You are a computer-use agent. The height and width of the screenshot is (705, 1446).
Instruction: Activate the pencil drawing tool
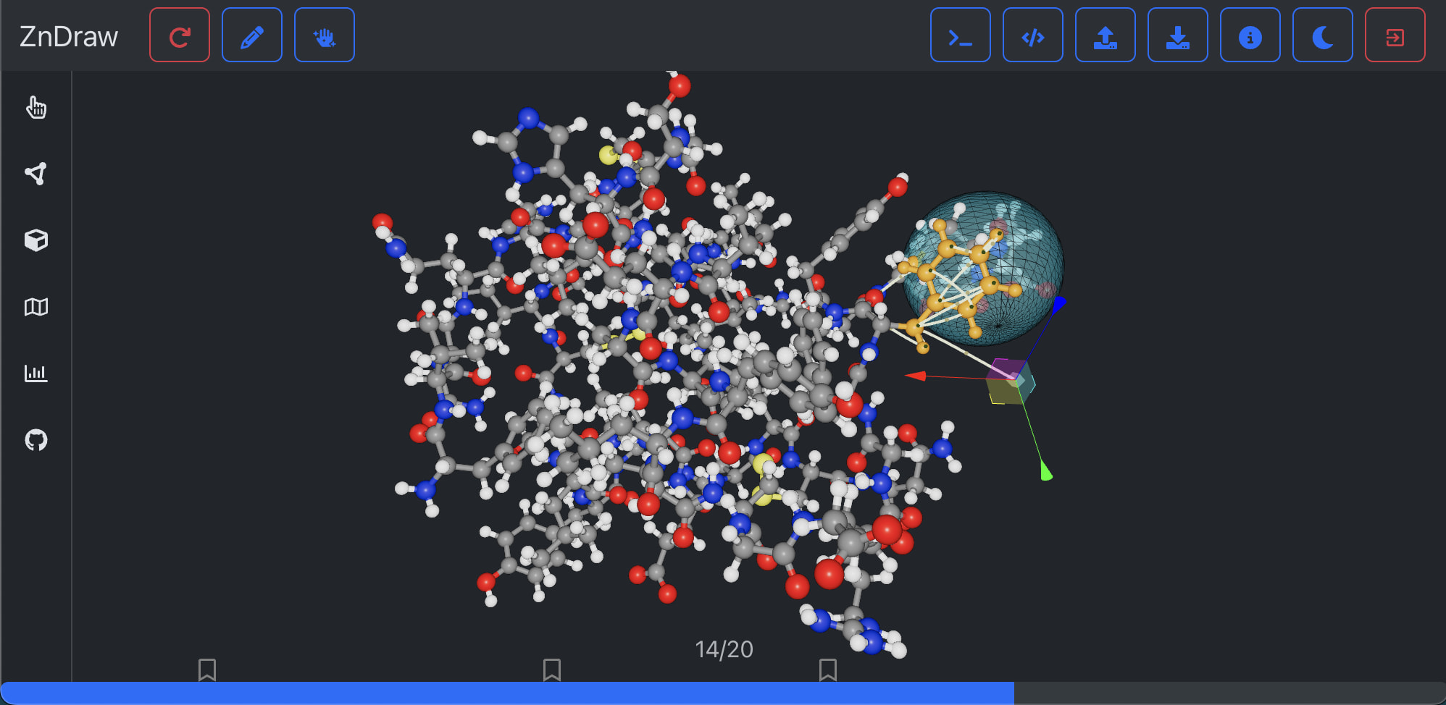click(x=251, y=34)
